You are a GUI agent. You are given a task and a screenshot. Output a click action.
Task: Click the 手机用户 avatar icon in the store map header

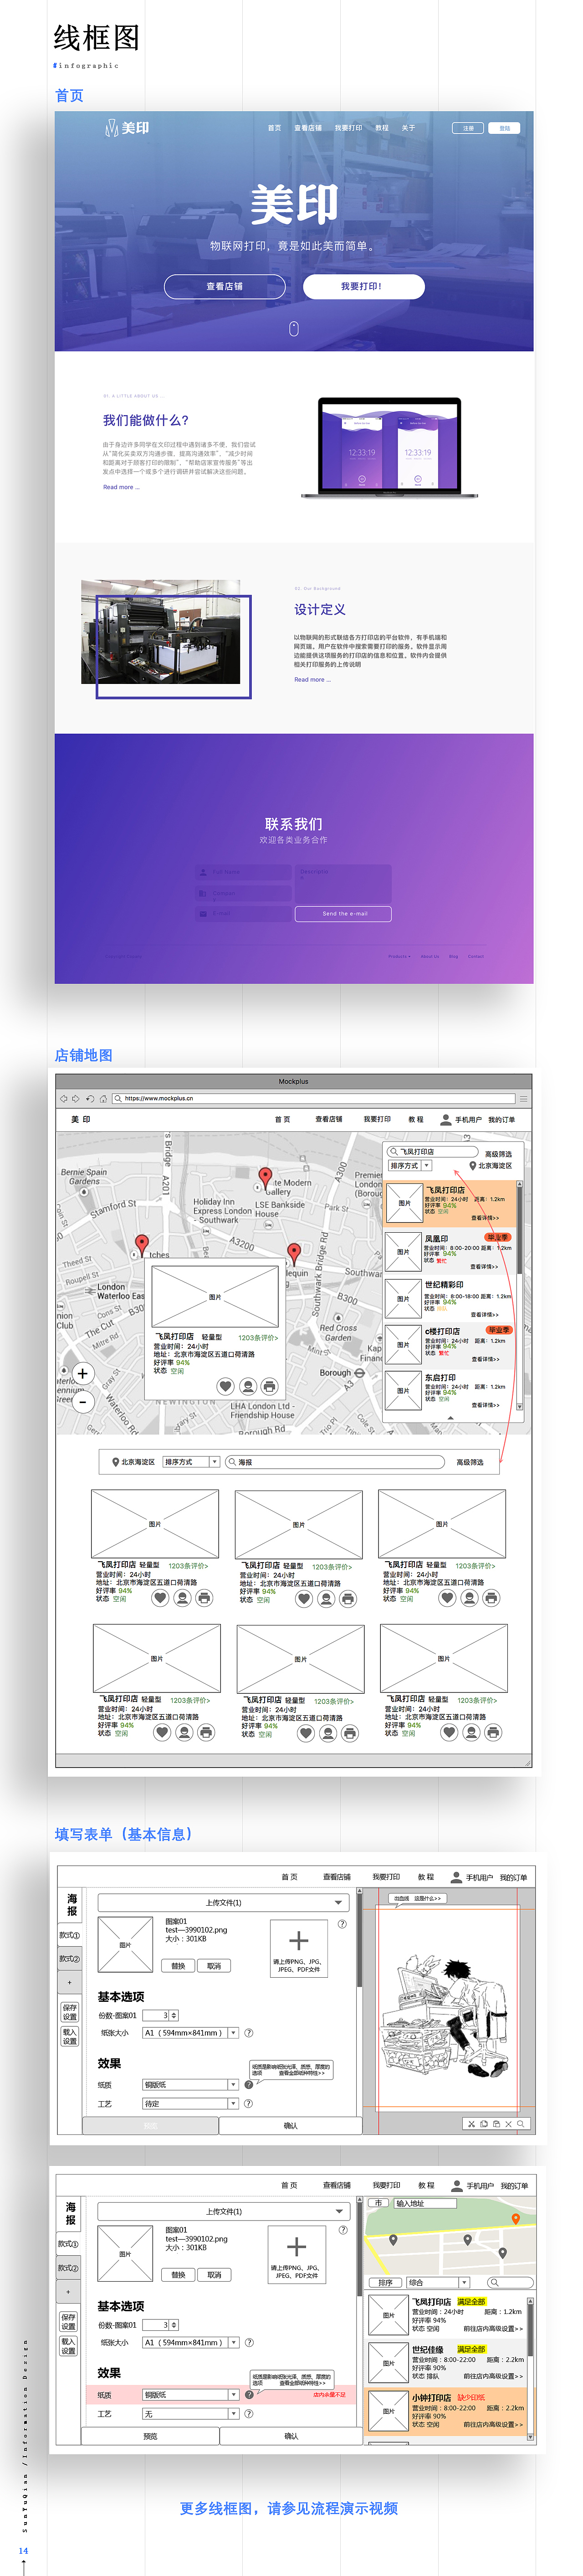[446, 1120]
